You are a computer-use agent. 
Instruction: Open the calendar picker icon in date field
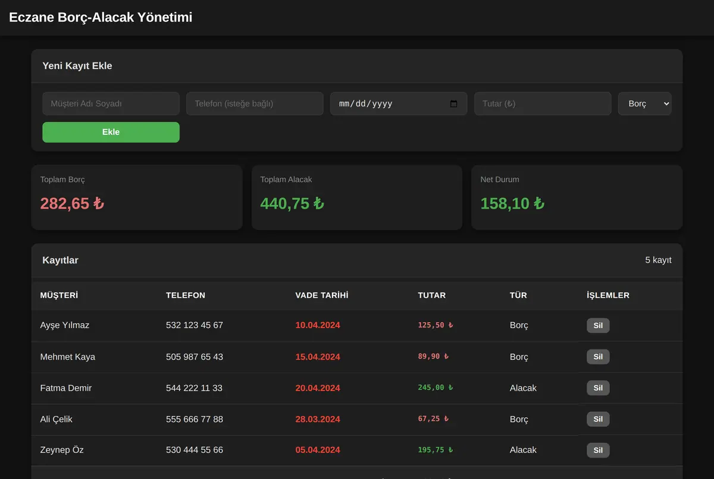point(454,103)
